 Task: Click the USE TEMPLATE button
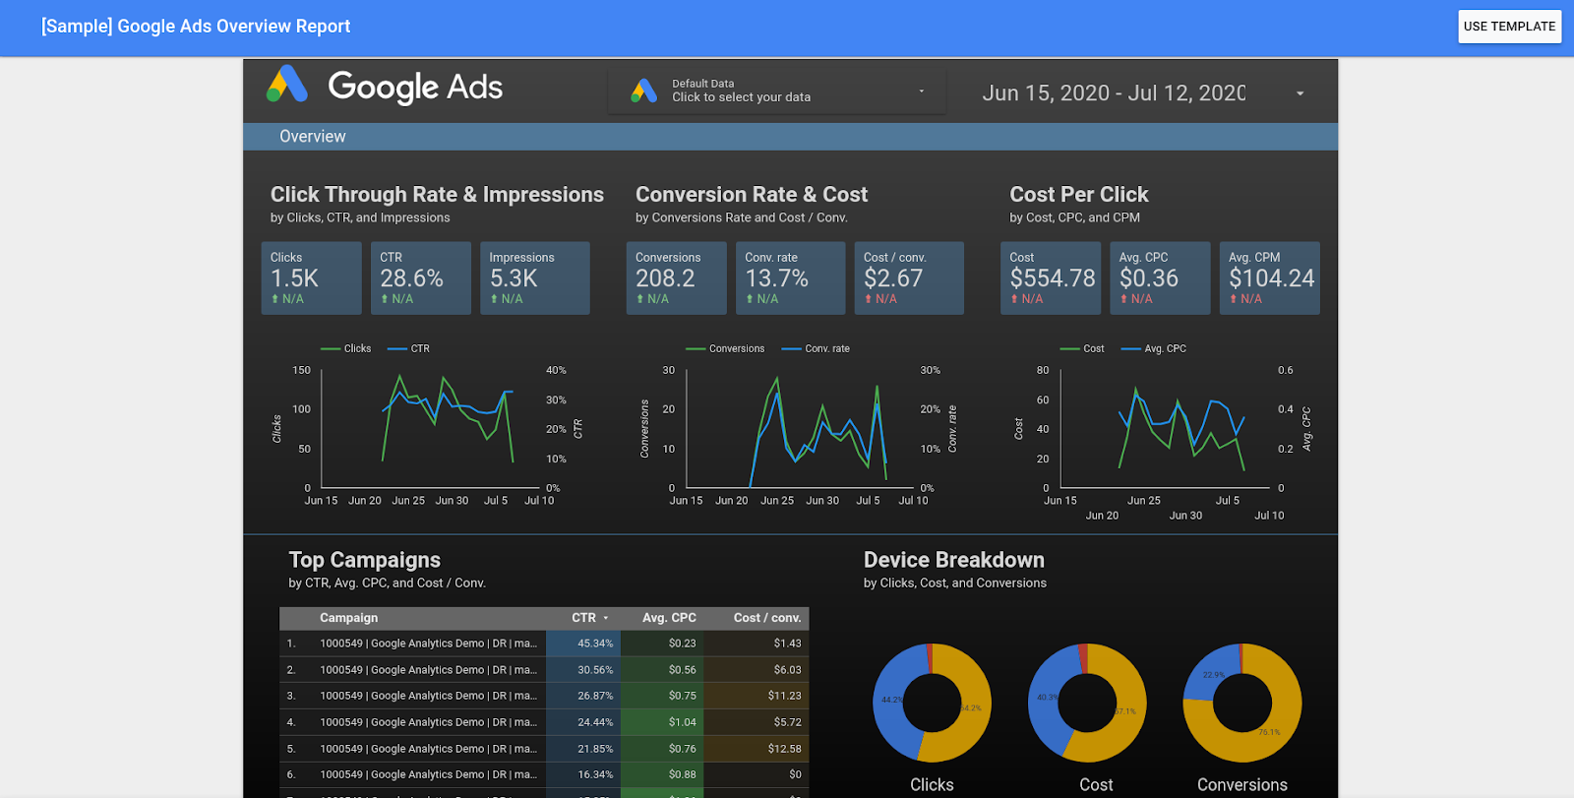(x=1509, y=27)
